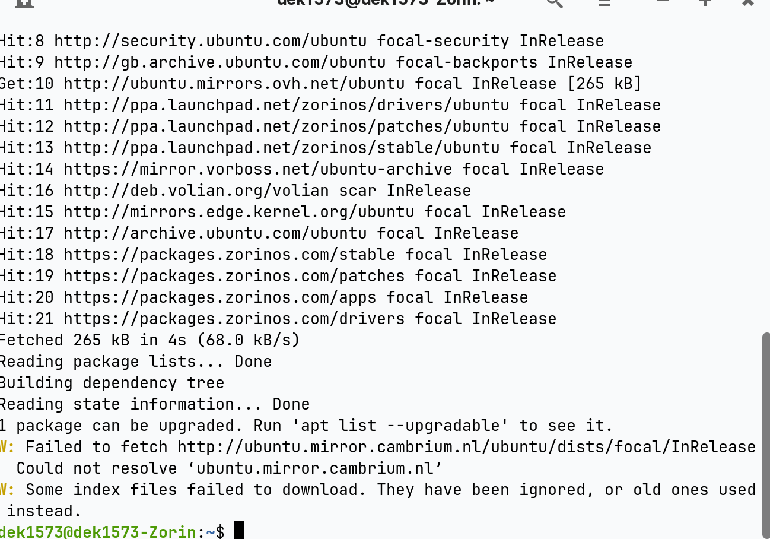Click the security.ubuntu.com URL
The width and height of the screenshot is (770, 539).
[x=211, y=41]
